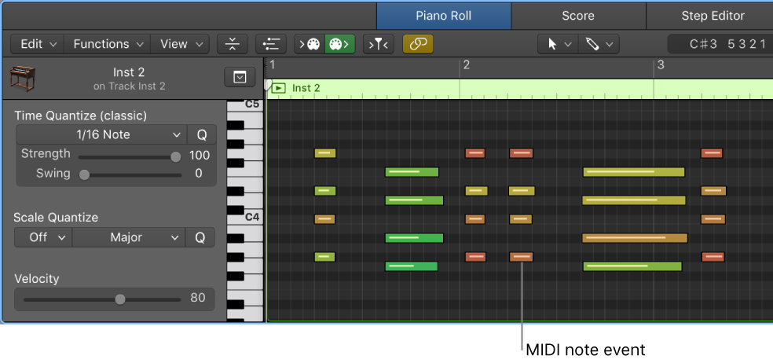Open the 1/16 Note quantize dropdown
773x363 pixels.
(101, 134)
